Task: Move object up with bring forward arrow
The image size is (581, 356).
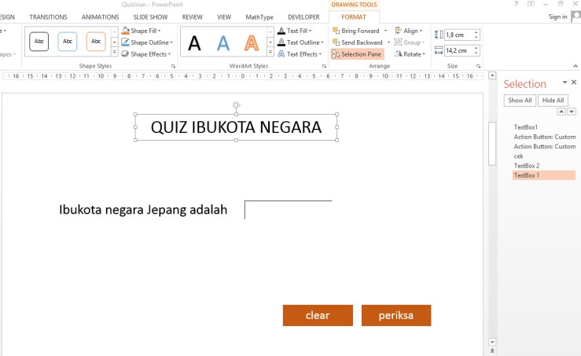Action: pos(561,112)
